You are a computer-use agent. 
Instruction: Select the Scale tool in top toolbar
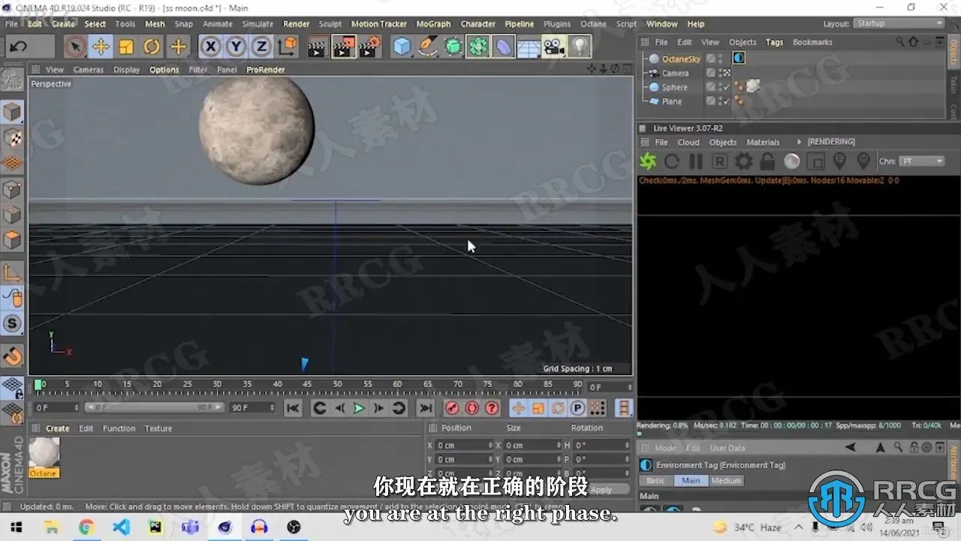pyautogui.click(x=126, y=47)
